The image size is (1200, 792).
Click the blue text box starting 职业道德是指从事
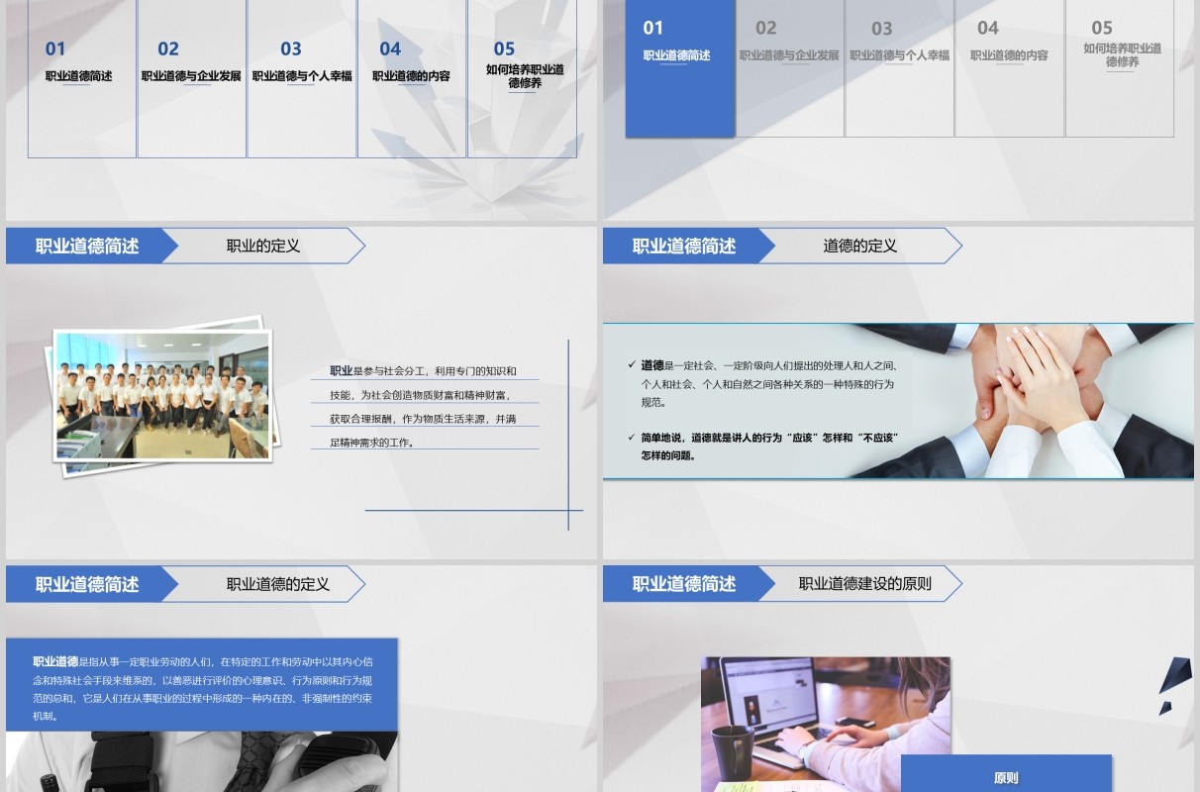coord(202,685)
